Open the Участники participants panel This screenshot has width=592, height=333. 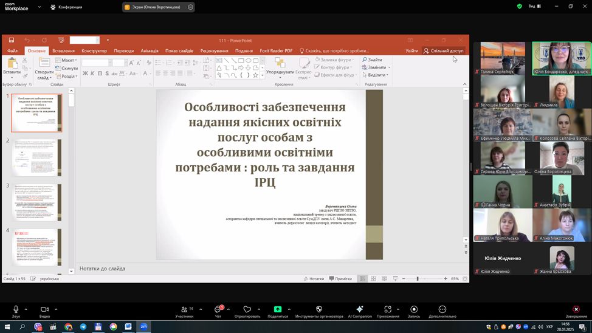click(x=184, y=310)
